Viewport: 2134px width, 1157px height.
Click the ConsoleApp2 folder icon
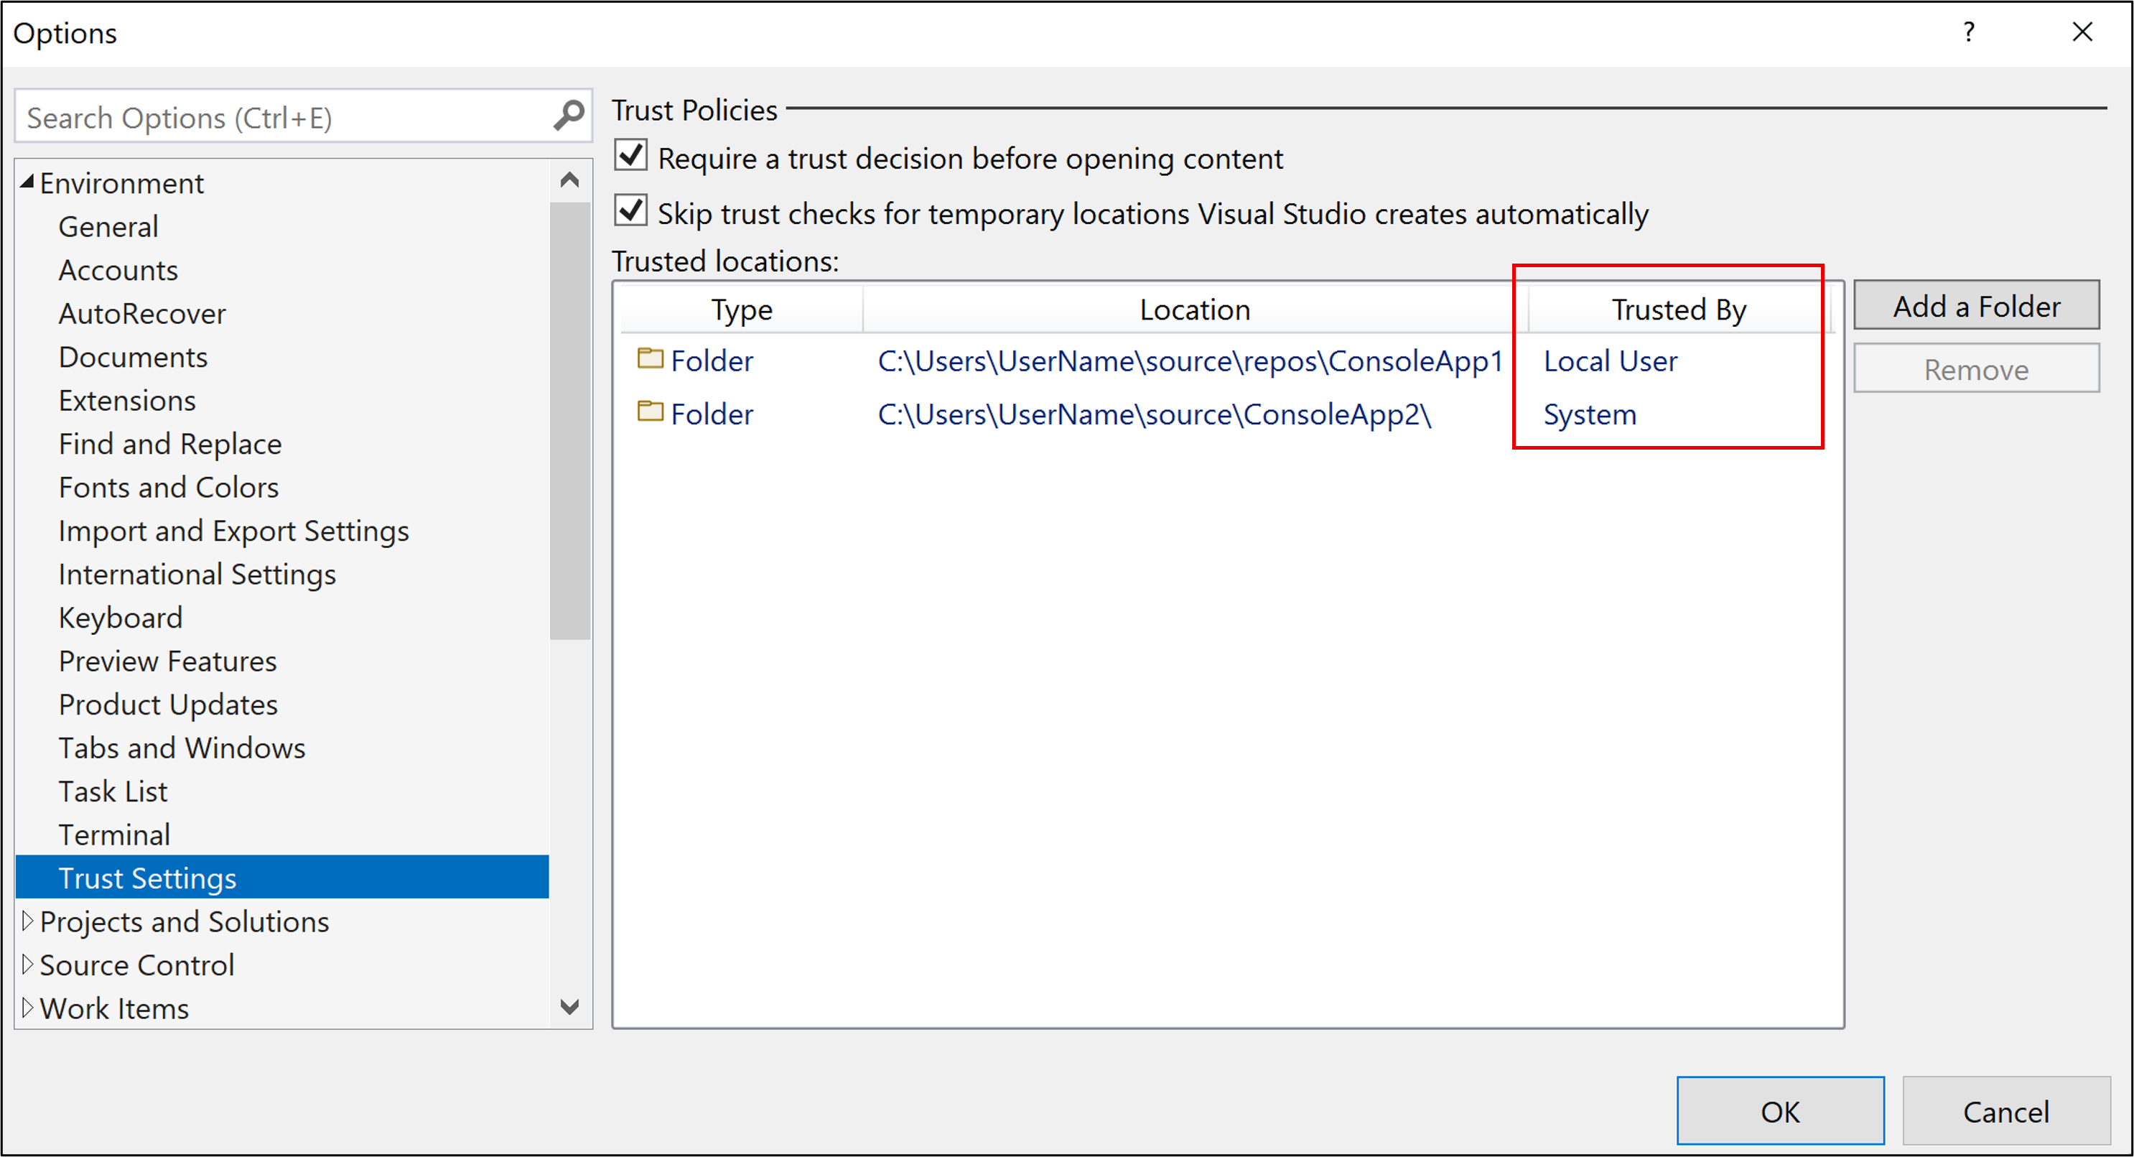coord(648,413)
